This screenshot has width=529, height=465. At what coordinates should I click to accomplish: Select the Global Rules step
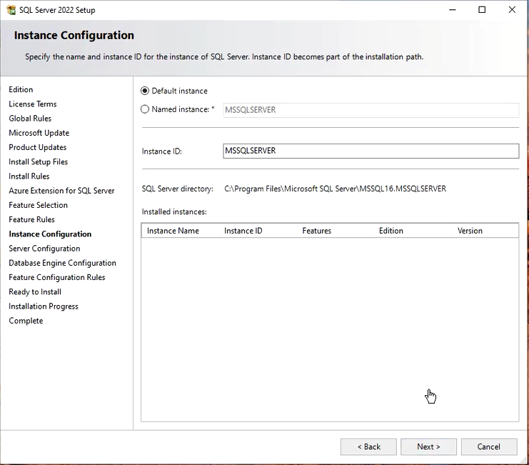click(x=30, y=119)
